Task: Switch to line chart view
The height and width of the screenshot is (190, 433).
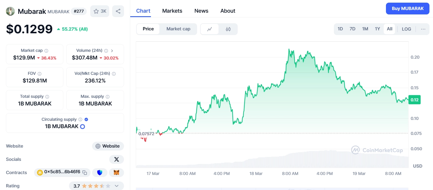Action: click(210, 29)
